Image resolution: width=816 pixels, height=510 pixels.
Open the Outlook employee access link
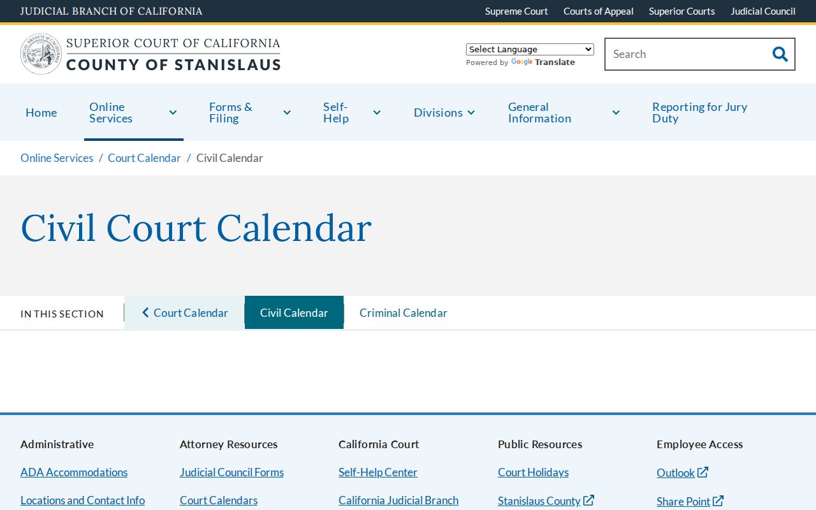[676, 473]
